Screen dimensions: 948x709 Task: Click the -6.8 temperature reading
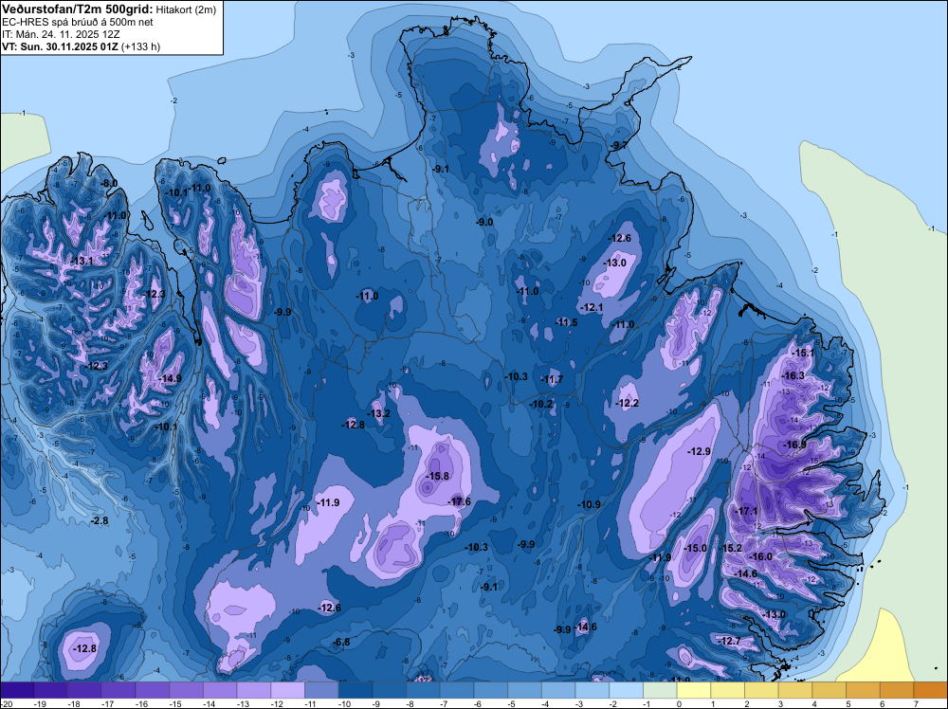click(342, 642)
